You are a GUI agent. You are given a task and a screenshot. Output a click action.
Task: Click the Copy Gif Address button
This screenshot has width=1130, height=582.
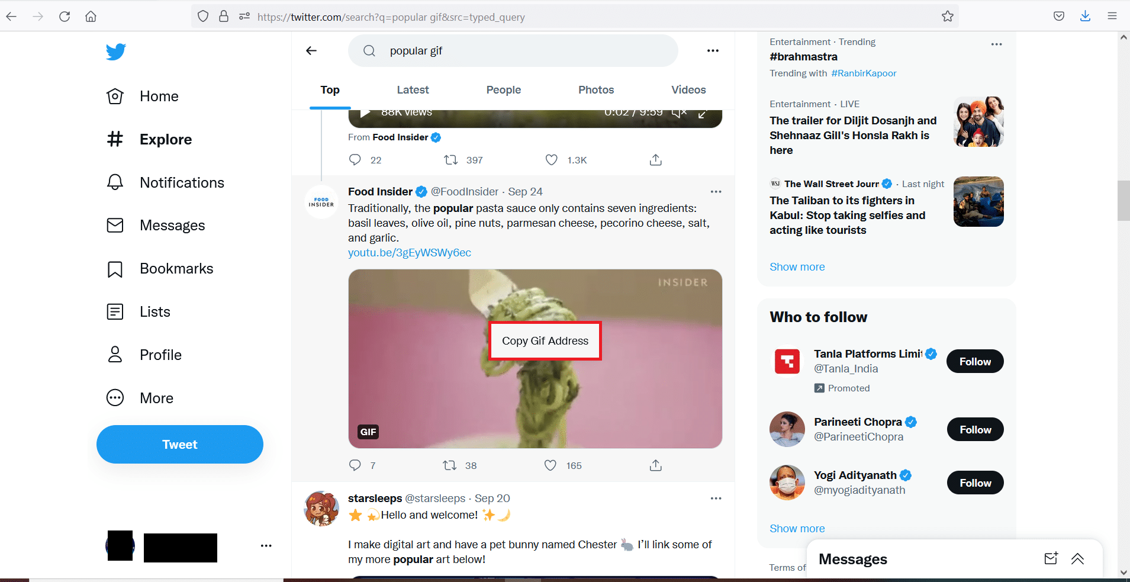[545, 340]
